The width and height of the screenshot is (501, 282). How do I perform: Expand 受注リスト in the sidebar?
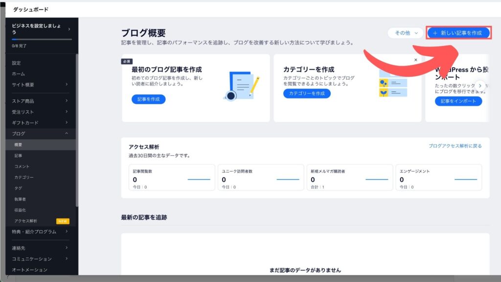coord(41,112)
